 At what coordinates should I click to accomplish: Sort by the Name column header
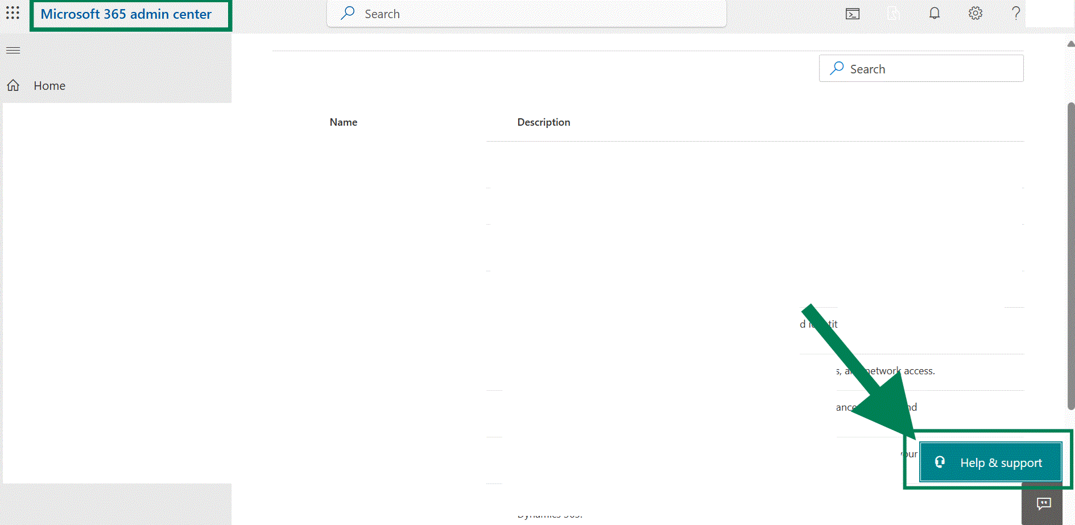coord(344,122)
